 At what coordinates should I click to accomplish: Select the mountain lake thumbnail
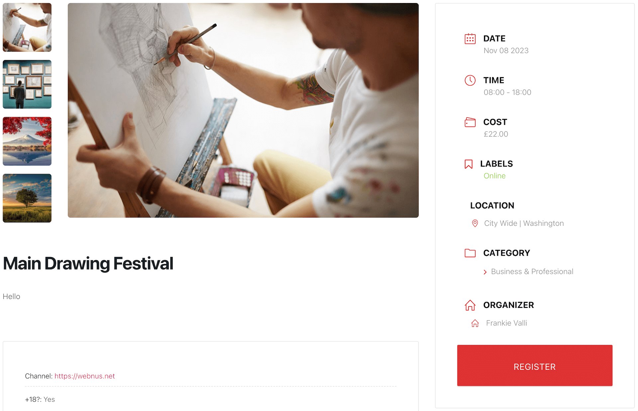pos(27,141)
